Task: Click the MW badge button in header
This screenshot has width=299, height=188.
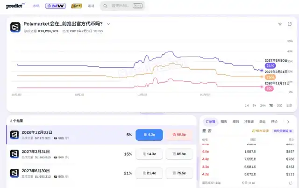Action: 56,6
